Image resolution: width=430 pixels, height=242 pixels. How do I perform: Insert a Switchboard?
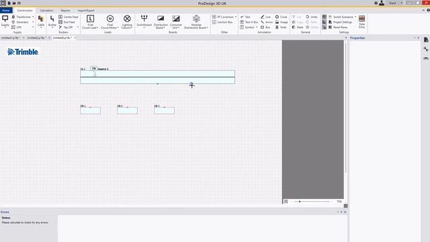[144, 22]
